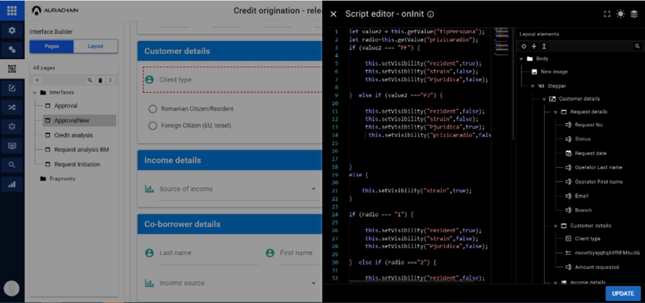
Task: Collapse the Stepper node
Action: point(533,85)
